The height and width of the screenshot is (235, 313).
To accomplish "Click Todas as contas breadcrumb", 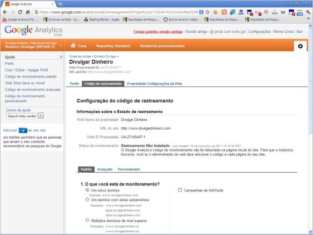I will (80, 56).
